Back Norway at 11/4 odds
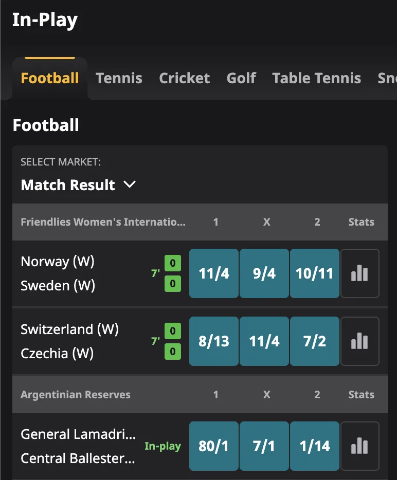Viewport: 397px width, 480px height. click(213, 273)
